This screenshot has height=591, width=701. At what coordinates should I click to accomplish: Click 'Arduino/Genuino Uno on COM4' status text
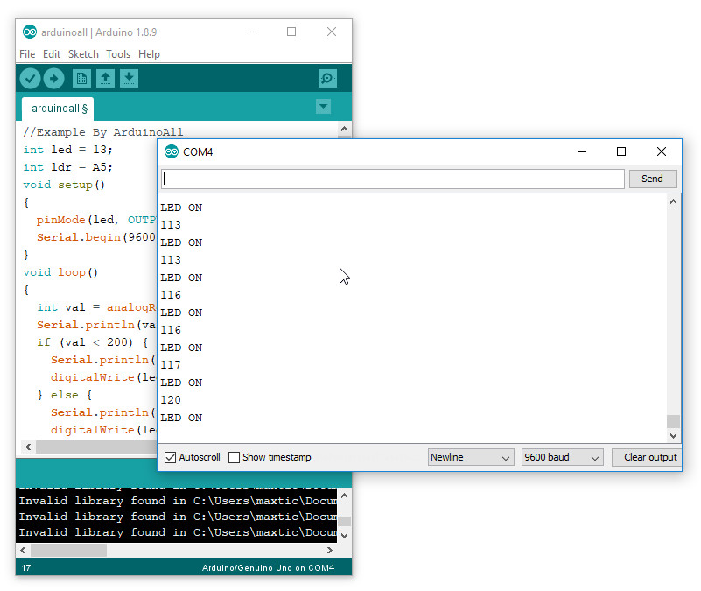tap(269, 567)
